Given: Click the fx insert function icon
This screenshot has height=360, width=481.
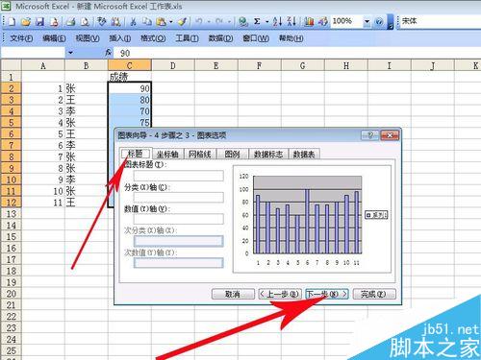Looking at the screenshot, I should point(109,53).
